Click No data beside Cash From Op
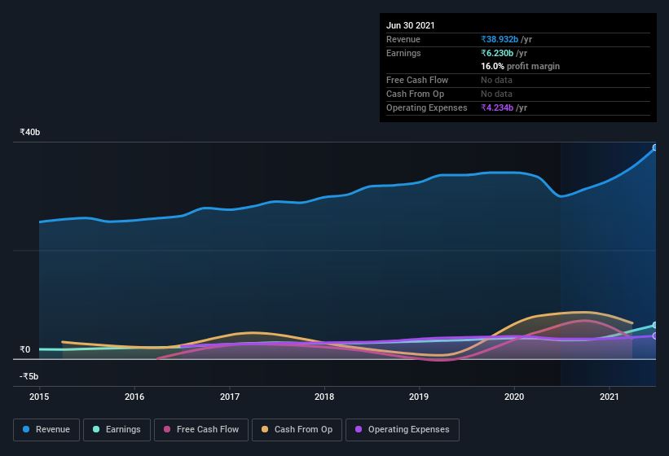This screenshot has height=456, width=669. click(x=496, y=94)
